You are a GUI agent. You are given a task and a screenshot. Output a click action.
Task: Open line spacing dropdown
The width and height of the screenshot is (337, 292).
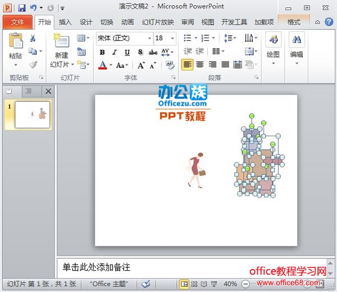pyautogui.click(x=230, y=38)
